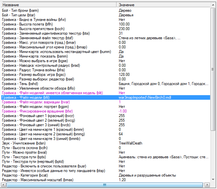Click value 64 for мини-карте 2 (зеленый)
Image resolution: width=217 pixels, height=189 pixels.
(121, 134)
